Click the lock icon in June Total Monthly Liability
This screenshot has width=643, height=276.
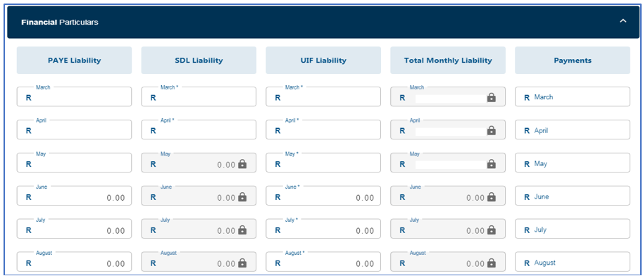492,197
